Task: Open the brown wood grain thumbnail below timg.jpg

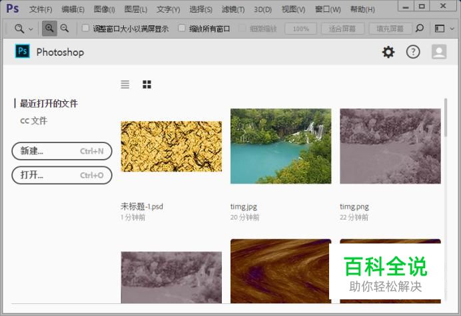Action: click(x=280, y=271)
